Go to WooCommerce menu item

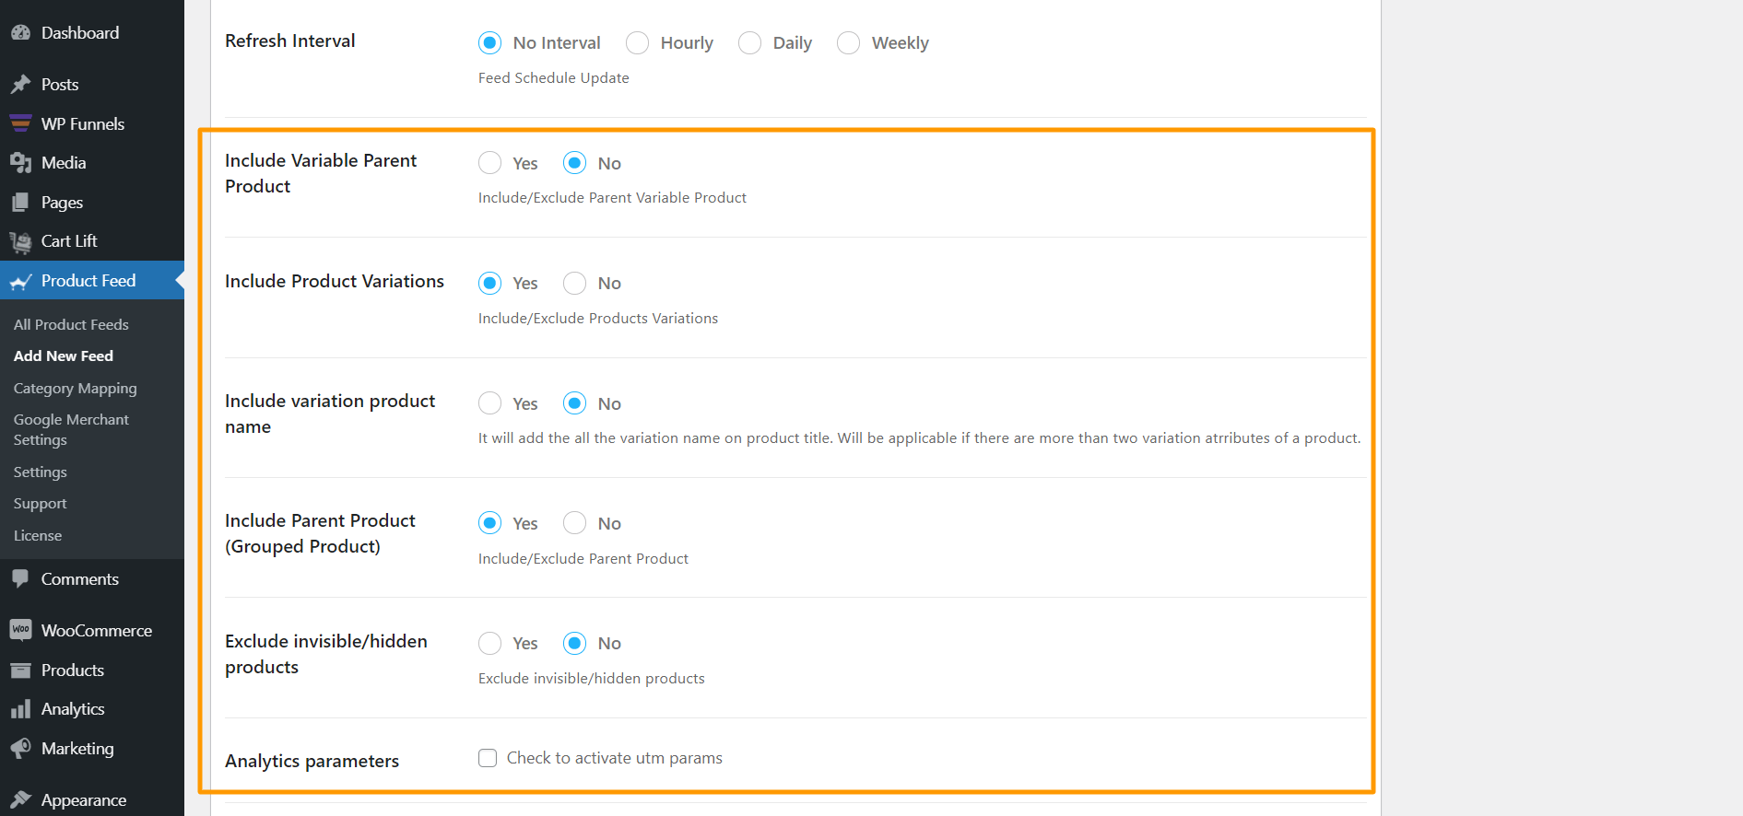(x=92, y=631)
